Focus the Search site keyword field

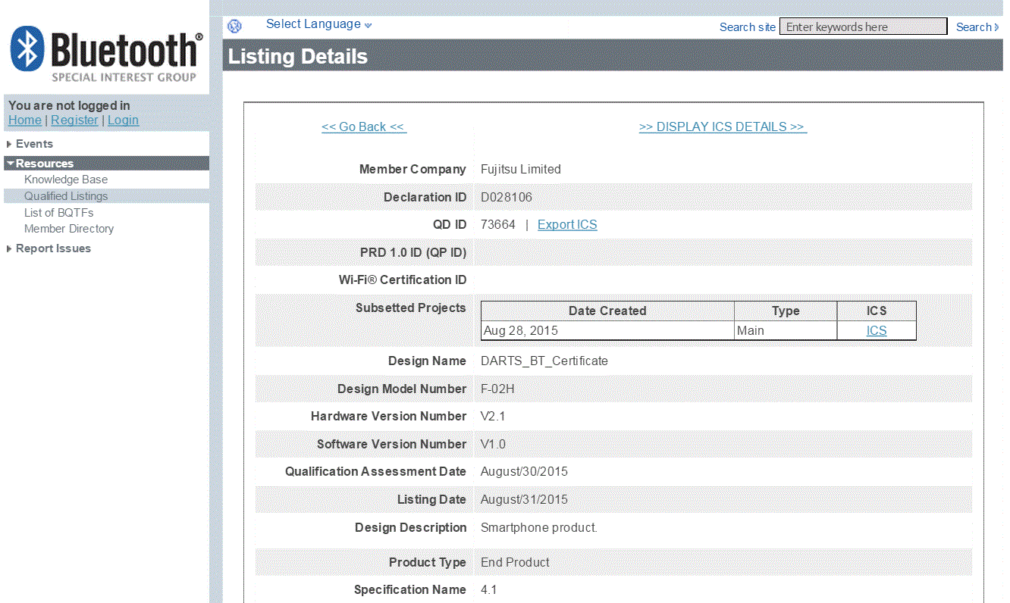pos(863,27)
